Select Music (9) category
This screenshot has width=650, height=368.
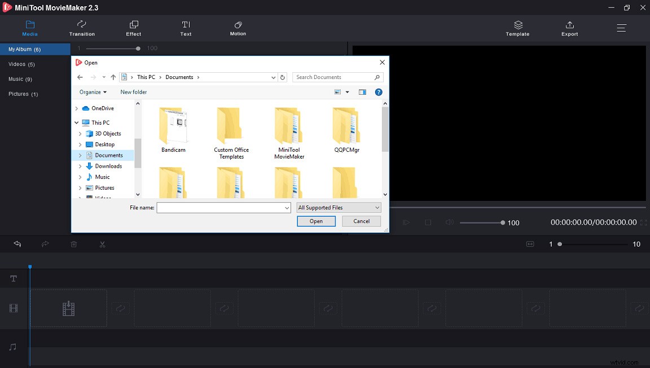click(x=20, y=79)
